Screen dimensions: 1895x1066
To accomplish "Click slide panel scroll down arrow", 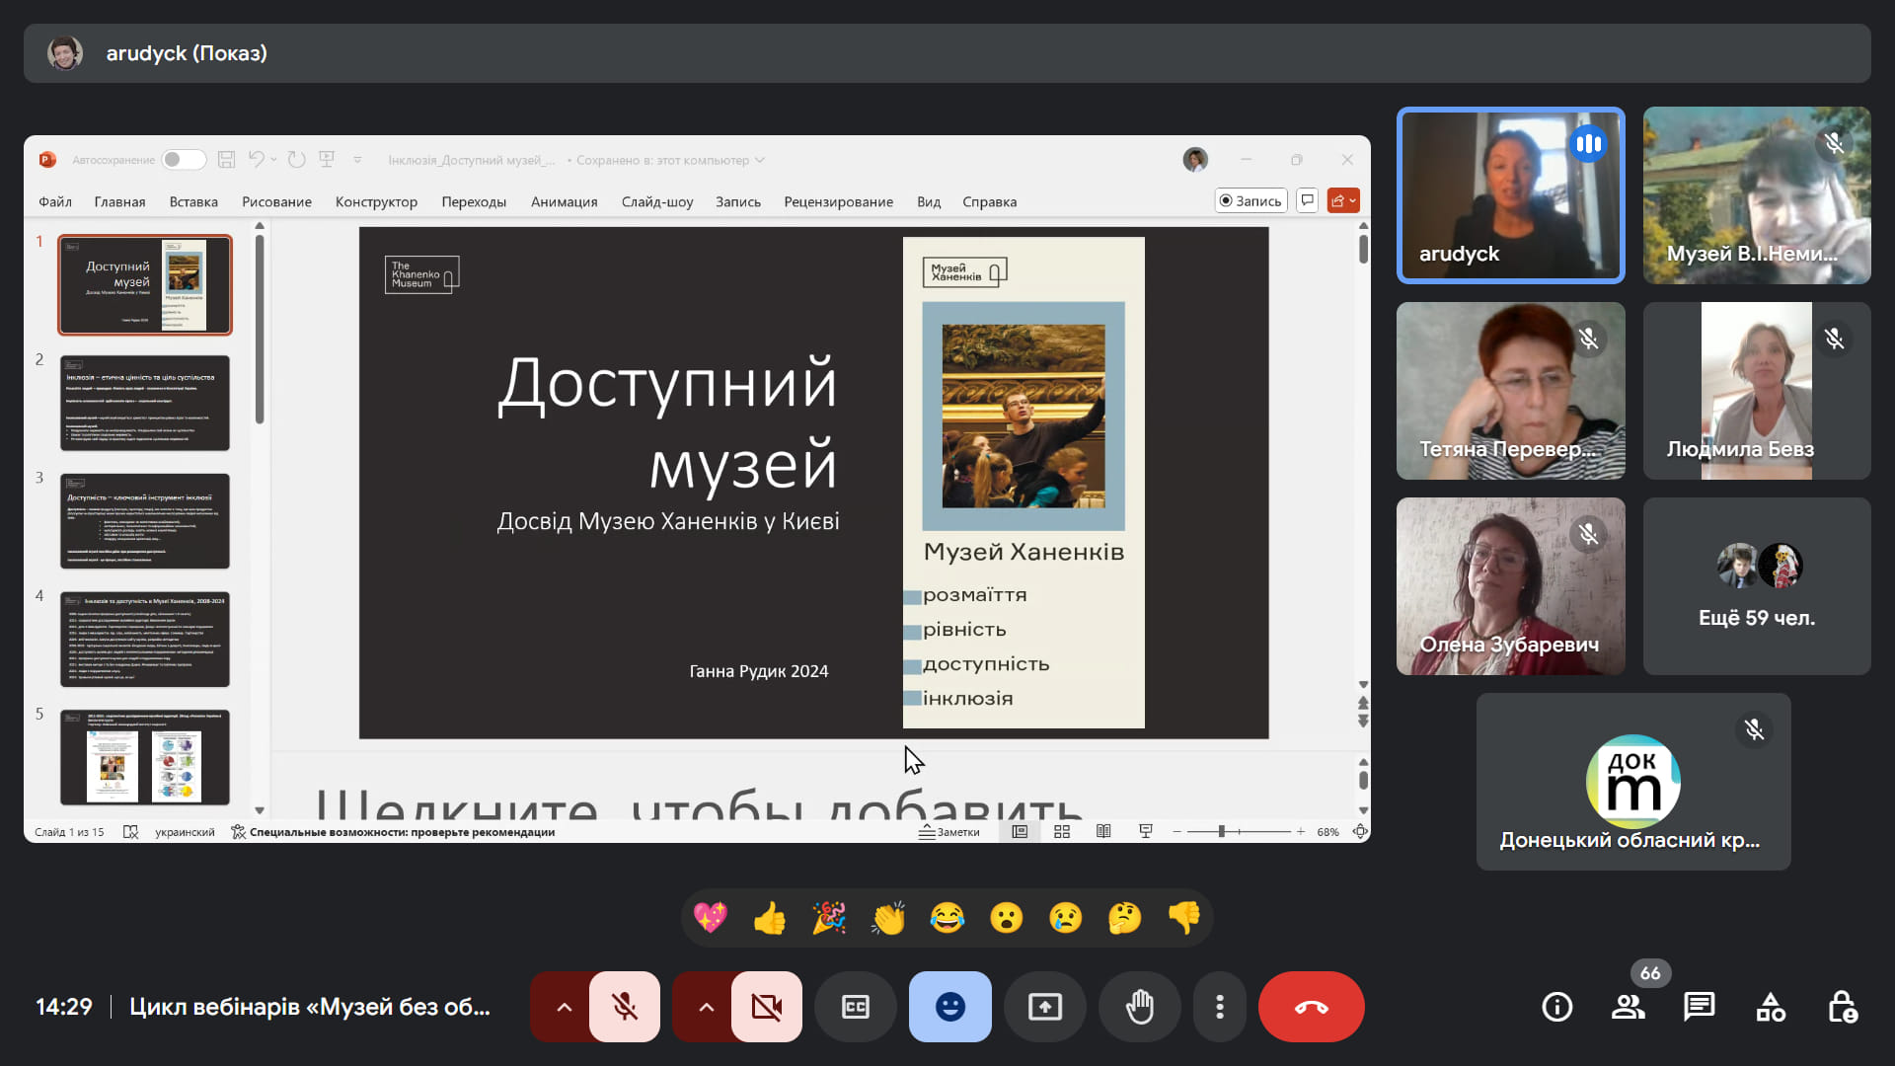I will click(260, 810).
